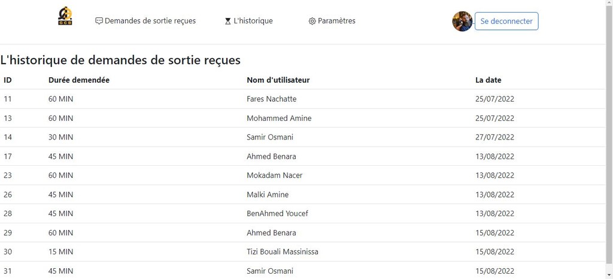
Task: Open the user profile avatar
Action: pyautogui.click(x=463, y=21)
